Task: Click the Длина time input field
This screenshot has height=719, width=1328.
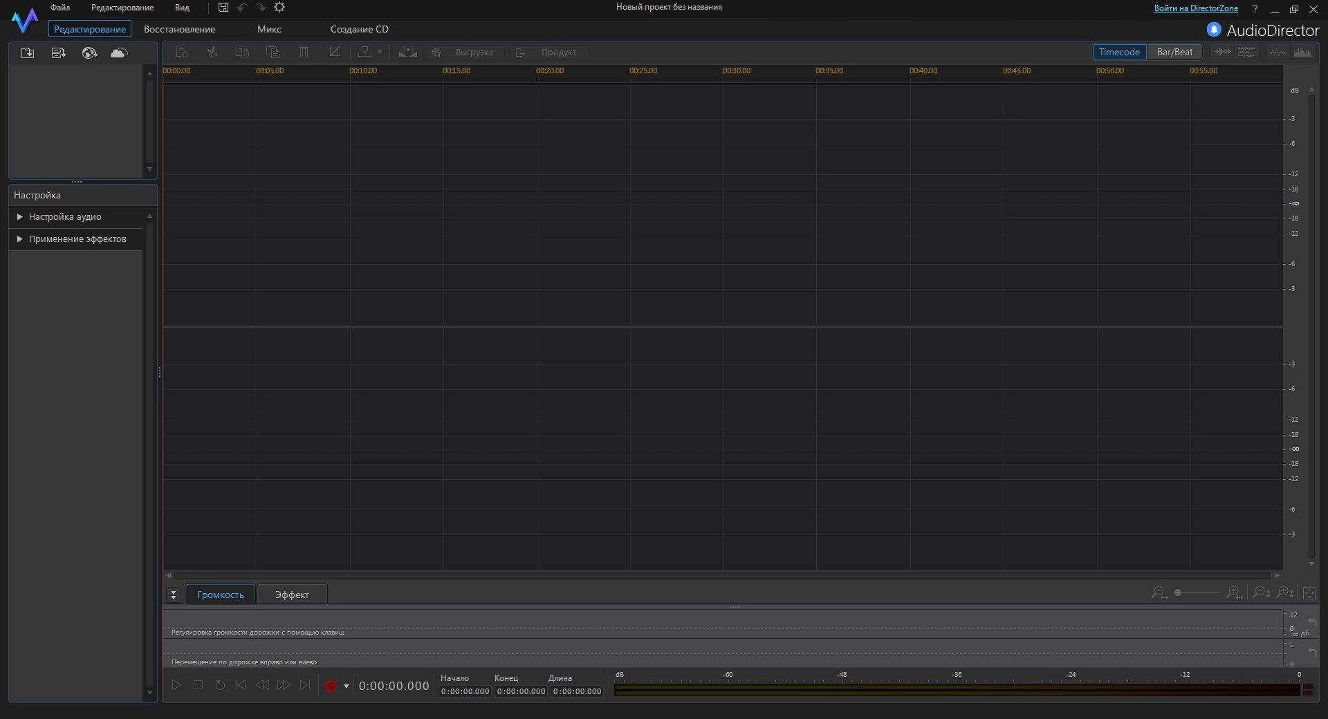Action: [577, 691]
